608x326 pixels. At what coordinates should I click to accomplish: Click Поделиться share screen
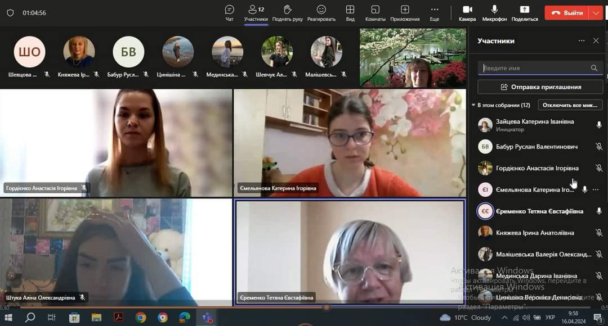pos(525,13)
